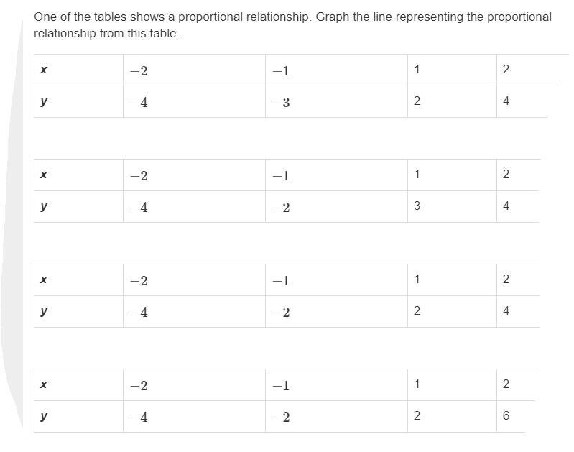Image resolution: width=574 pixels, height=452 pixels.
Task: Click y value 4 in second table
Action: tap(506, 206)
